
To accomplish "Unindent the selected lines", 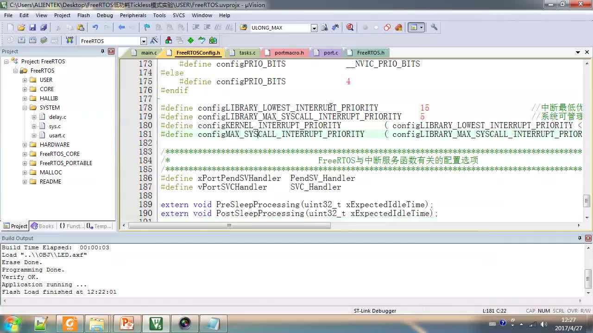I will click(x=207, y=27).
